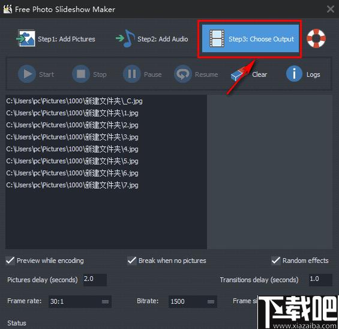Image resolution: width=339 pixels, height=329 pixels.
Task: Click the Pictures delay input field
Action: click(95, 279)
